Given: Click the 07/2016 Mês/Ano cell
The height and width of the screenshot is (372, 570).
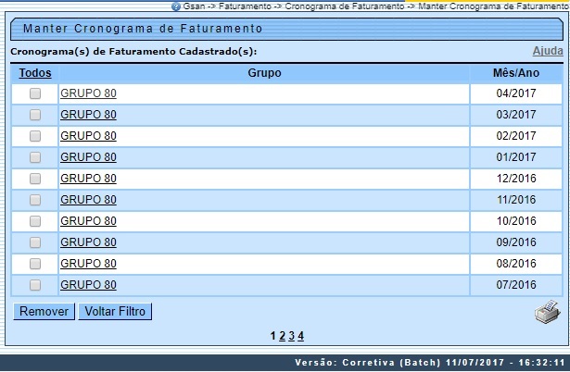Looking at the screenshot, I should (x=516, y=285).
